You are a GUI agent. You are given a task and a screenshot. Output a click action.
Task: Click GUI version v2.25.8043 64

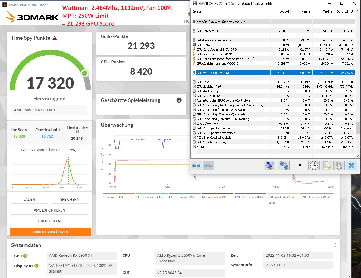pyautogui.click(x=190, y=273)
